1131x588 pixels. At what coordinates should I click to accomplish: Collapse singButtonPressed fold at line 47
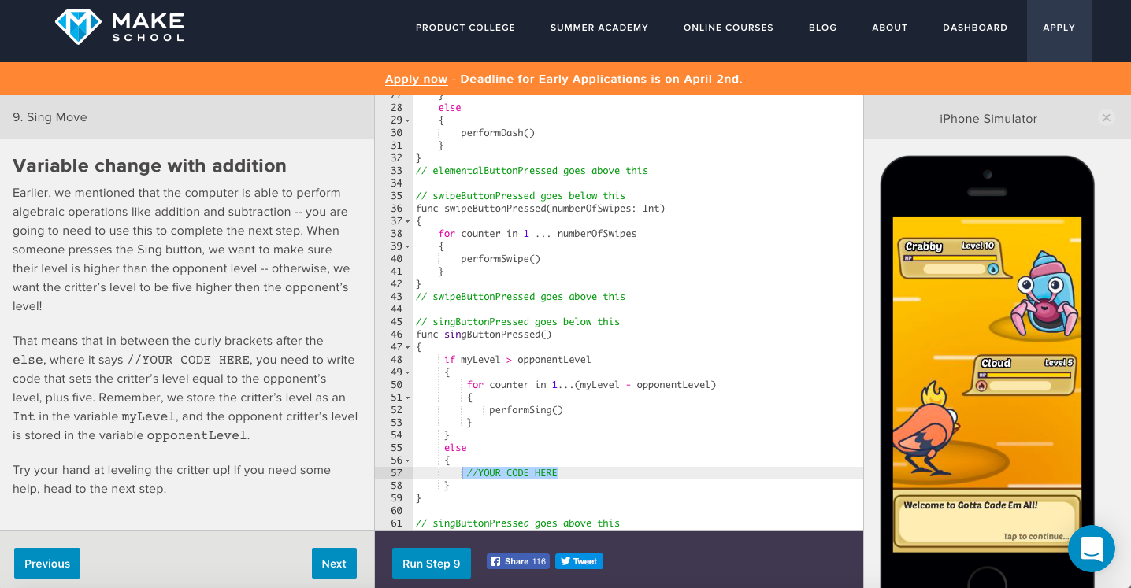(407, 347)
